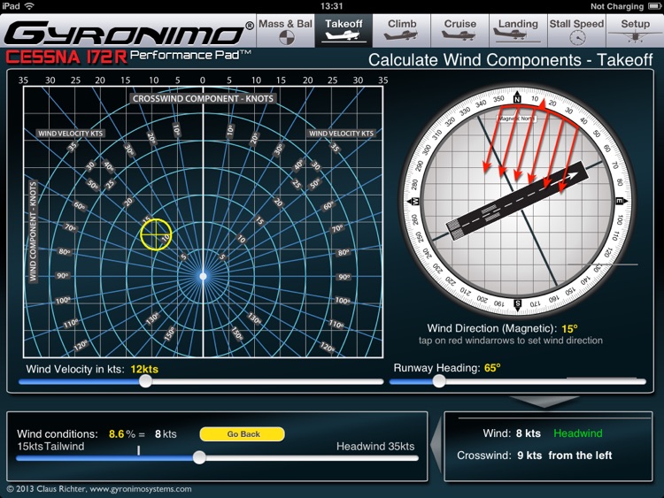The image size is (664, 498).
Task: Tap the Wi-Fi status icon
Action: 29,6
